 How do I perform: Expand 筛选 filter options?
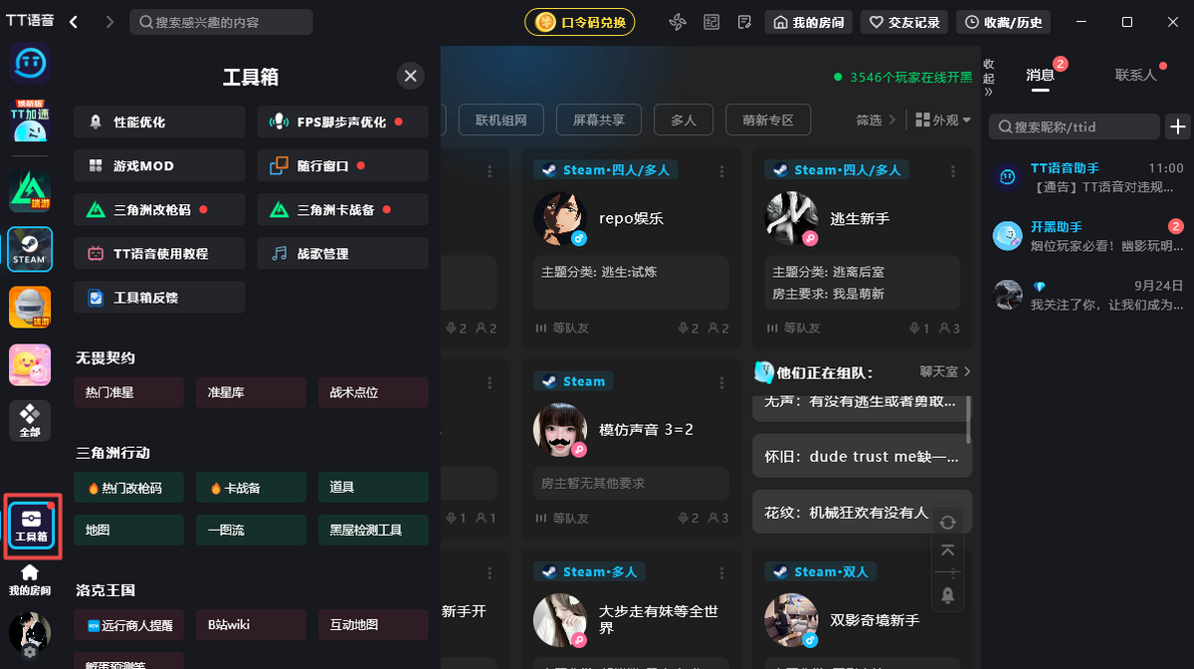pos(876,119)
